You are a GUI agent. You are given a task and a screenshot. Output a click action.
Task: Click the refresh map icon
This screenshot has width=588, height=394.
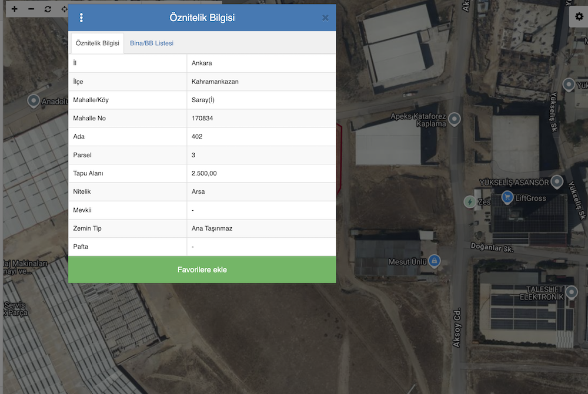(x=48, y=9)
